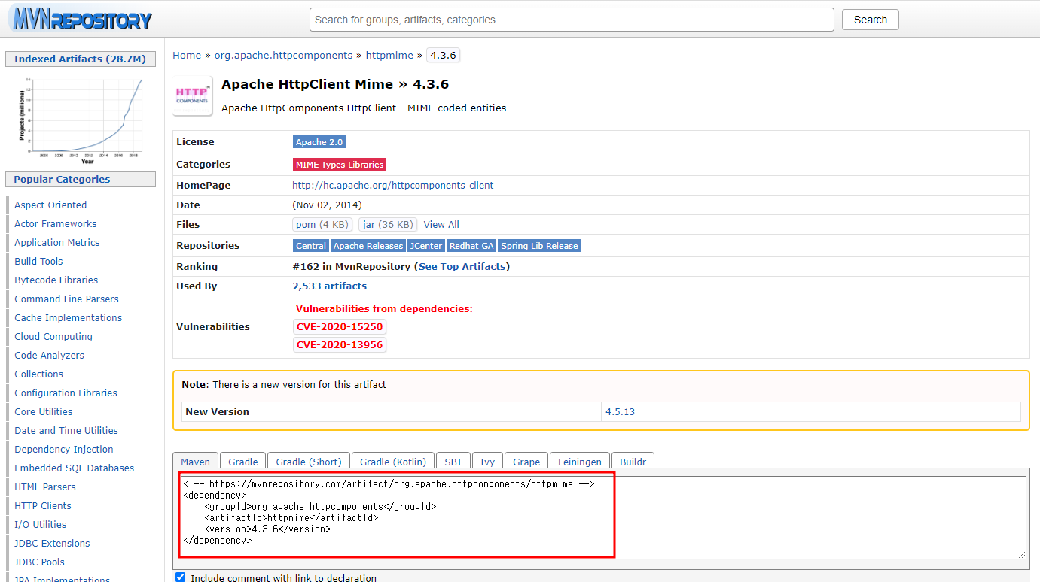Open Configuration Libraries category
Viewport: 1040px width, 582px height.
tap(66, 393)
